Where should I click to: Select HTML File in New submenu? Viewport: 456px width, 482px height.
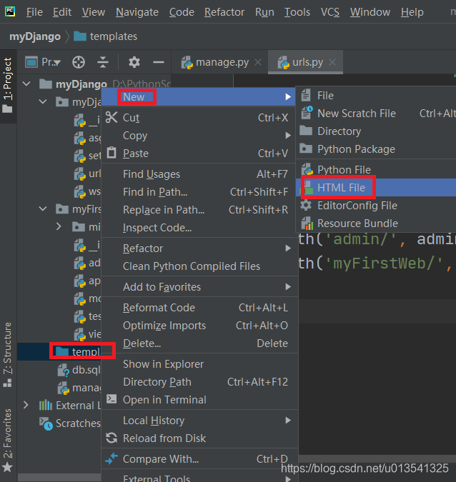(376, 188)
